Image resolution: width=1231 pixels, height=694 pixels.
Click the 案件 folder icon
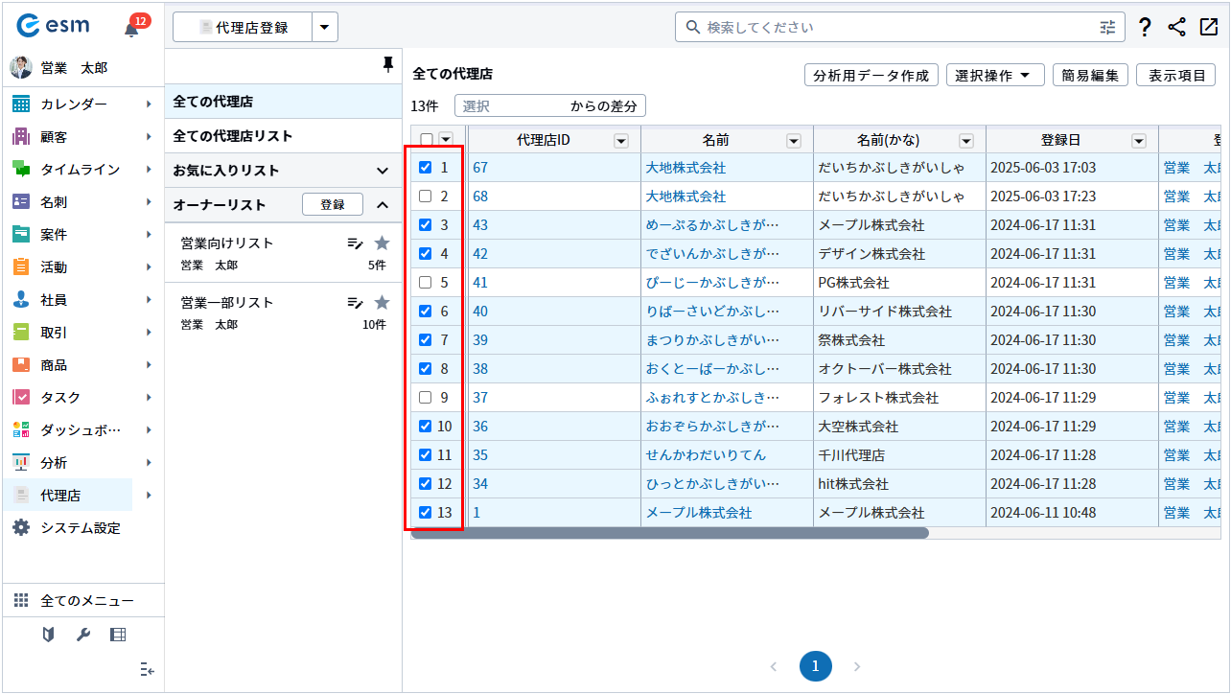21,234
